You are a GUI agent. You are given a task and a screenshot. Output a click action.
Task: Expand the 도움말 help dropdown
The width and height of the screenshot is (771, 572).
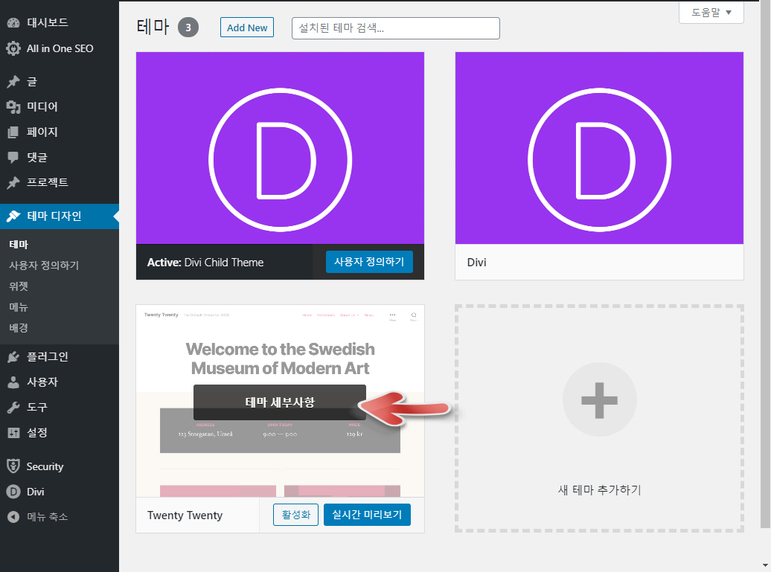(711, 13)
